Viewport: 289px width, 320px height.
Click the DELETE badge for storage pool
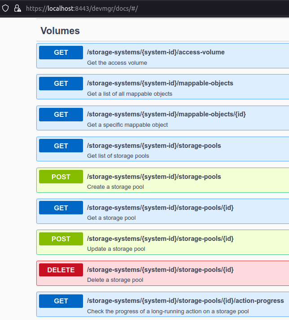[61, 270]
